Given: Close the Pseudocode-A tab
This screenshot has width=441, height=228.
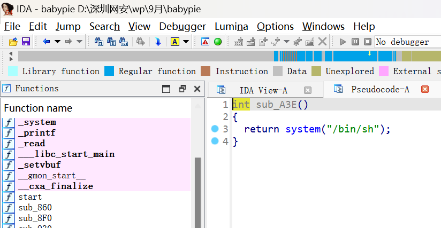Looking at the screenshot, I should (x=425, y=90).
